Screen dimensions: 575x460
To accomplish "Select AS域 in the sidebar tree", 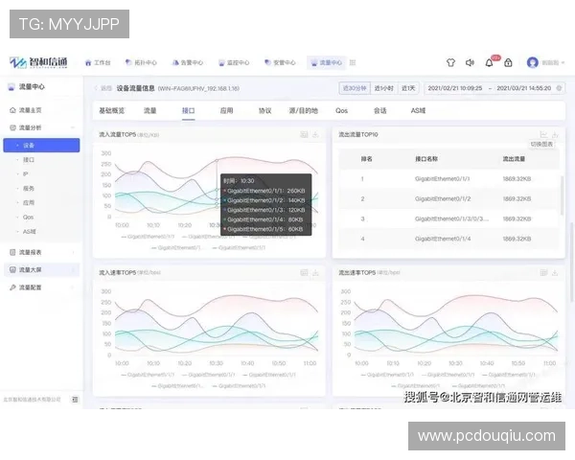I will tap(30, 232).
